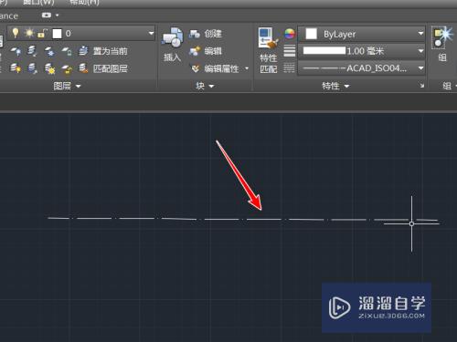Toggle the layer freeze sun icon
457x342 pixels.
[x=29, y=33]
